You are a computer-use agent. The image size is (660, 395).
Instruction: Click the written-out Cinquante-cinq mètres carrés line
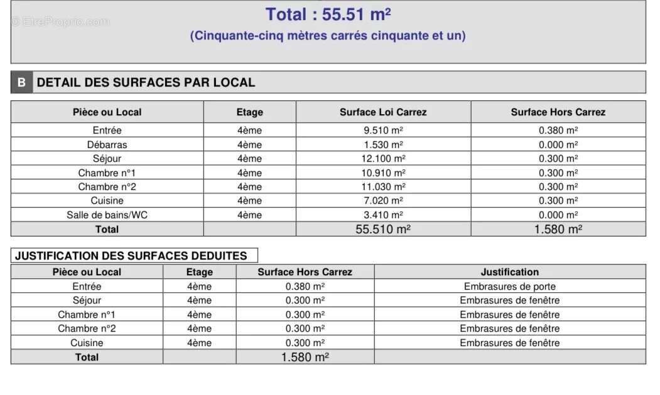(328, 35)
